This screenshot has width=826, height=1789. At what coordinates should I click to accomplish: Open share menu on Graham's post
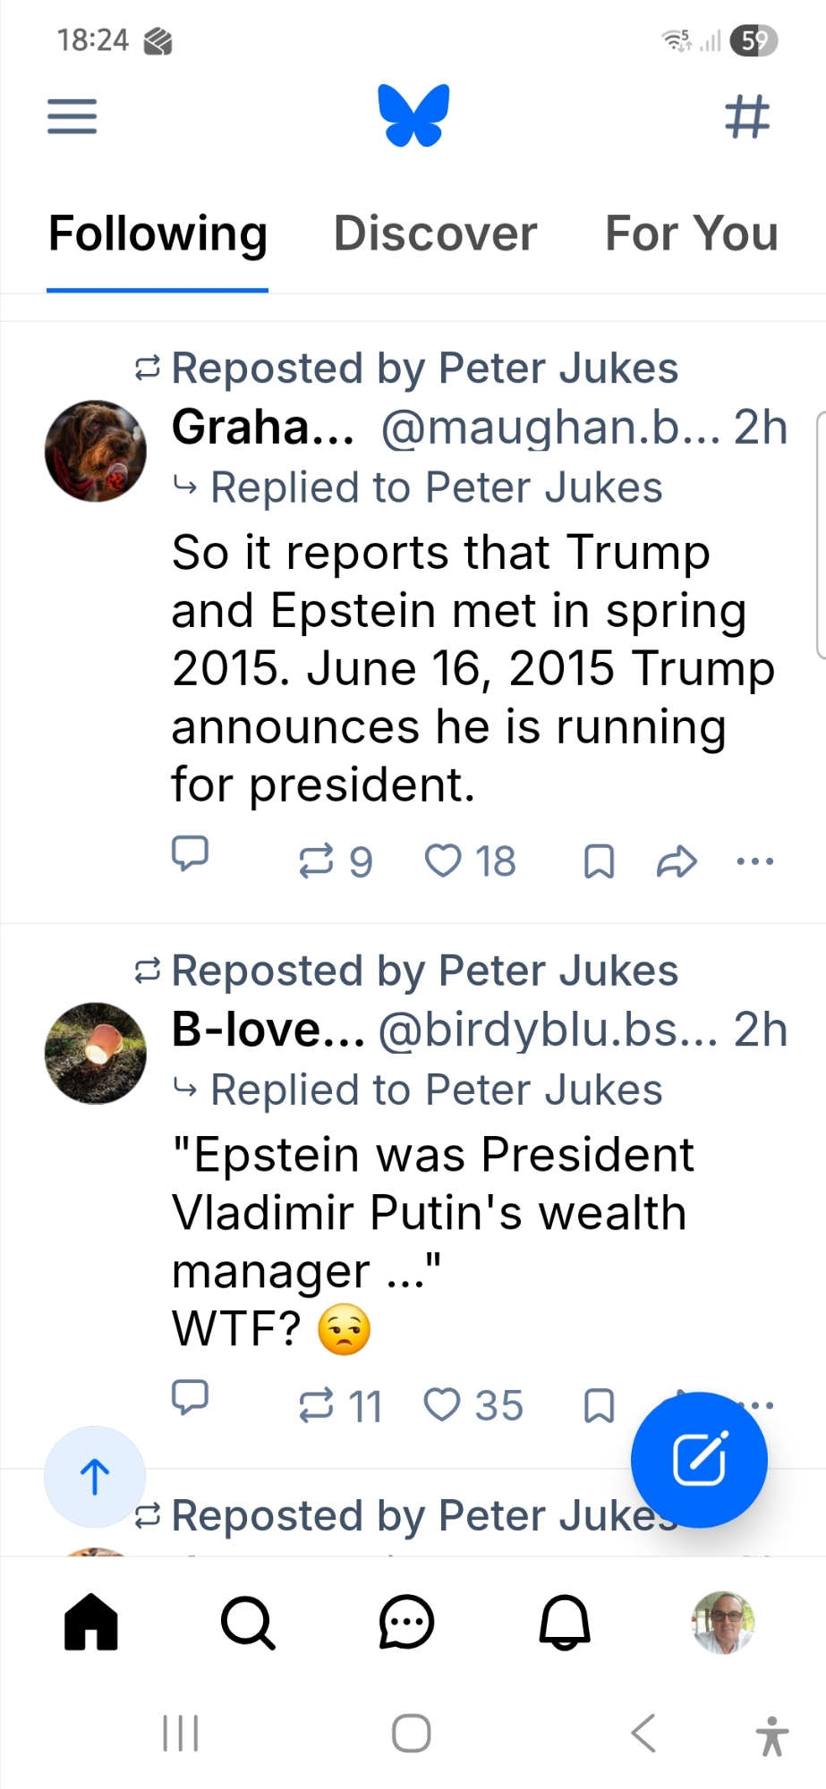[677, 861]
